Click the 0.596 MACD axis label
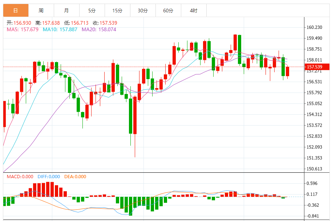This screenshot has width=332, height=221. (312, 183)
